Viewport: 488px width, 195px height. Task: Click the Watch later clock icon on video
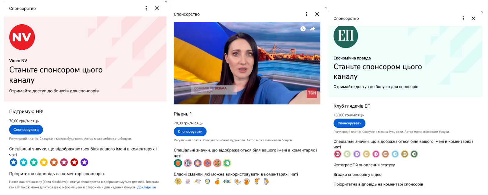[x=303, y=29]
